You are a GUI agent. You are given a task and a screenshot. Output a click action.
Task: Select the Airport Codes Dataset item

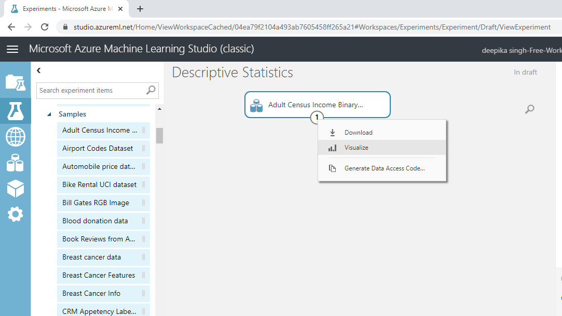[x=103, y=149]
